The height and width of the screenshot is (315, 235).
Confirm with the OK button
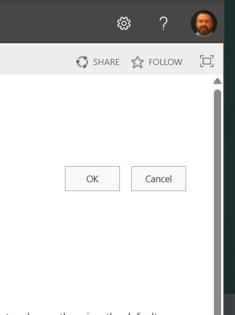[x=92, y=178]
